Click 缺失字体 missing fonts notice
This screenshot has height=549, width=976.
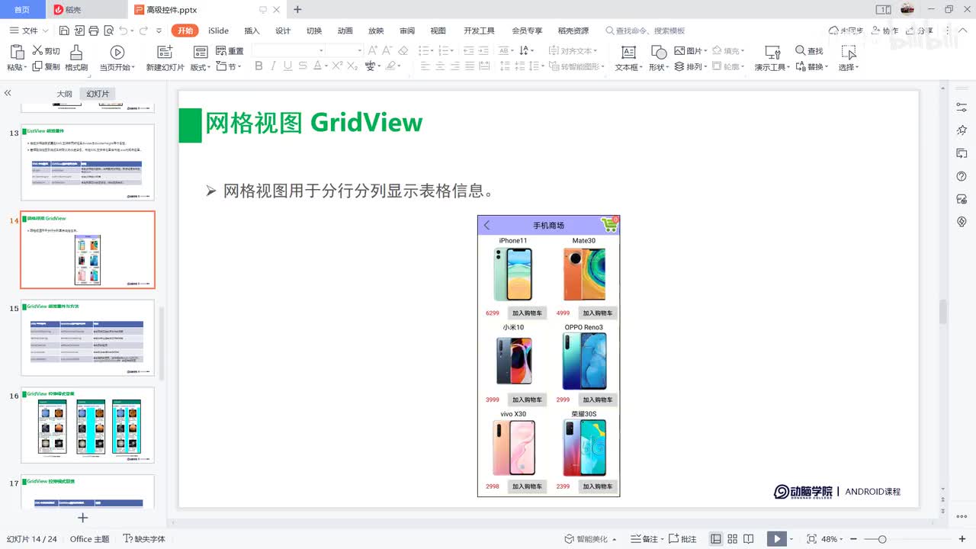[144, 539]
